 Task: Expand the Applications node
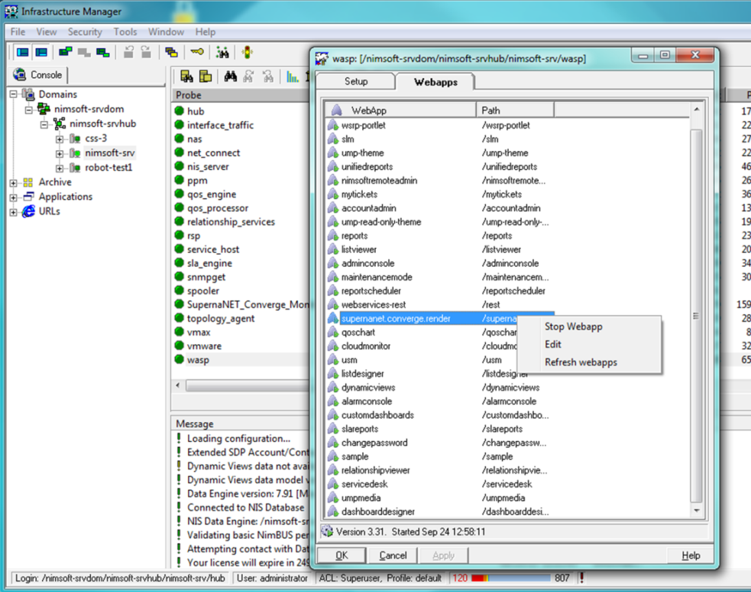(x=13, y=198)
